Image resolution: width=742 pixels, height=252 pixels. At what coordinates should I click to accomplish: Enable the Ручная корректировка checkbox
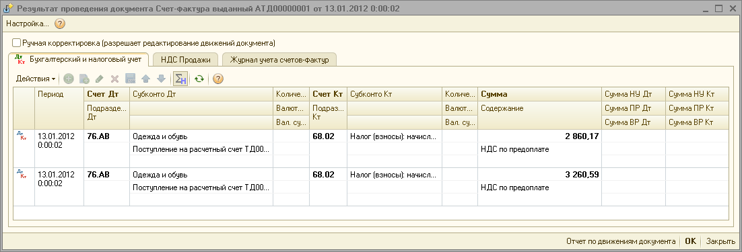[17, 43]
